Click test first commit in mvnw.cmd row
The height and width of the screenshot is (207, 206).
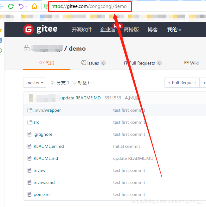tap(129, 182)
